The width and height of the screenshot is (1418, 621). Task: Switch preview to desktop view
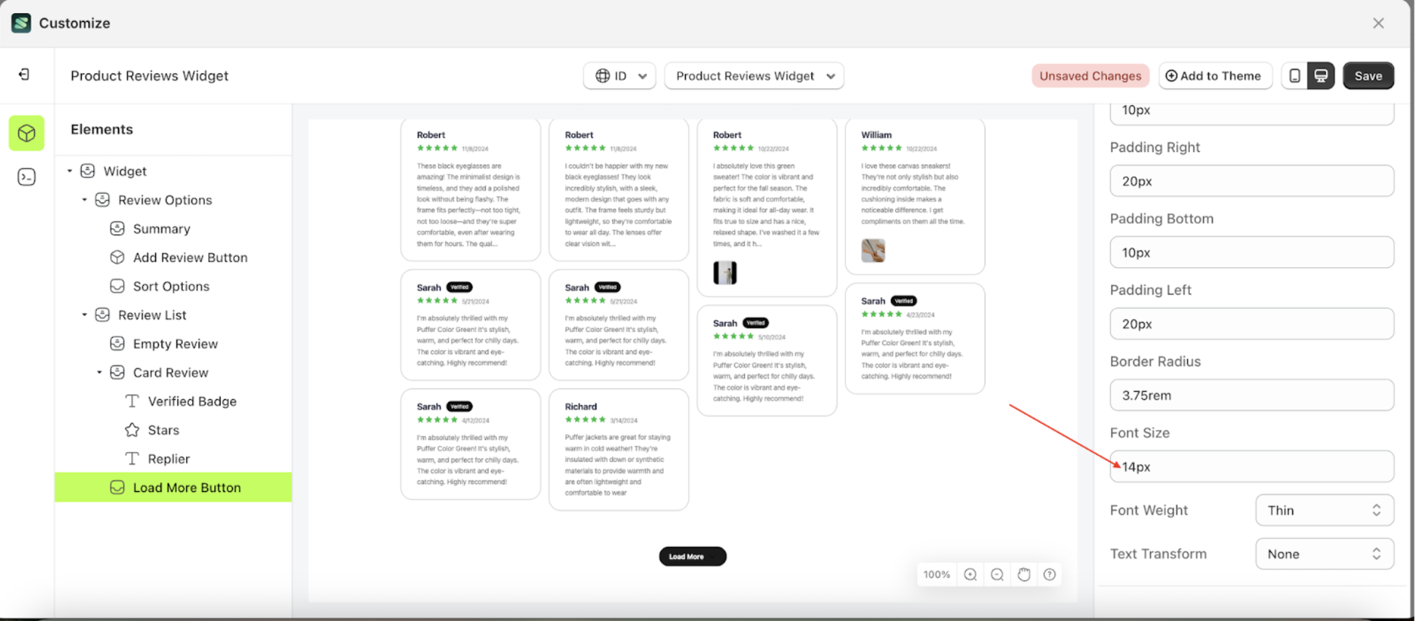click(1321, 76)
